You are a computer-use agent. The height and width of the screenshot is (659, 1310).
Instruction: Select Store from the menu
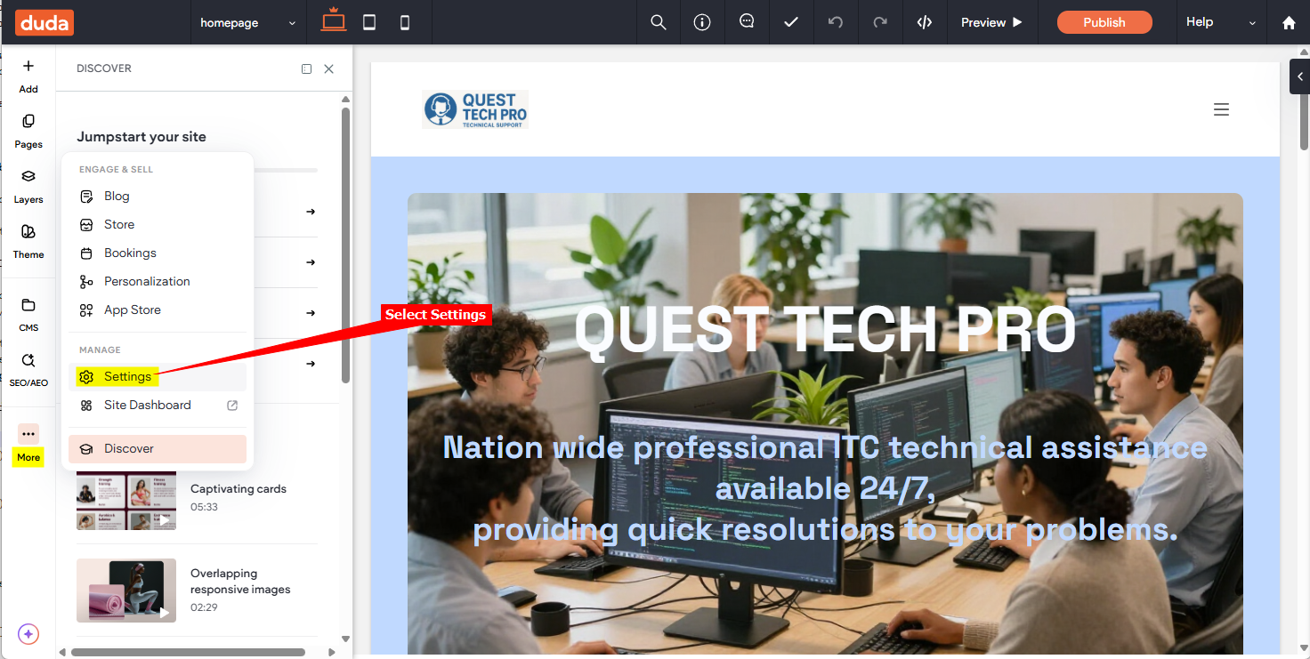tap(158, 224)
